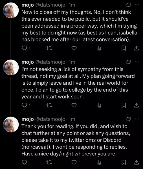Image resolution: width=143 pixels, height=169 pixels.
Task: Share the first tweet in the thread
Action: [137, 48]
